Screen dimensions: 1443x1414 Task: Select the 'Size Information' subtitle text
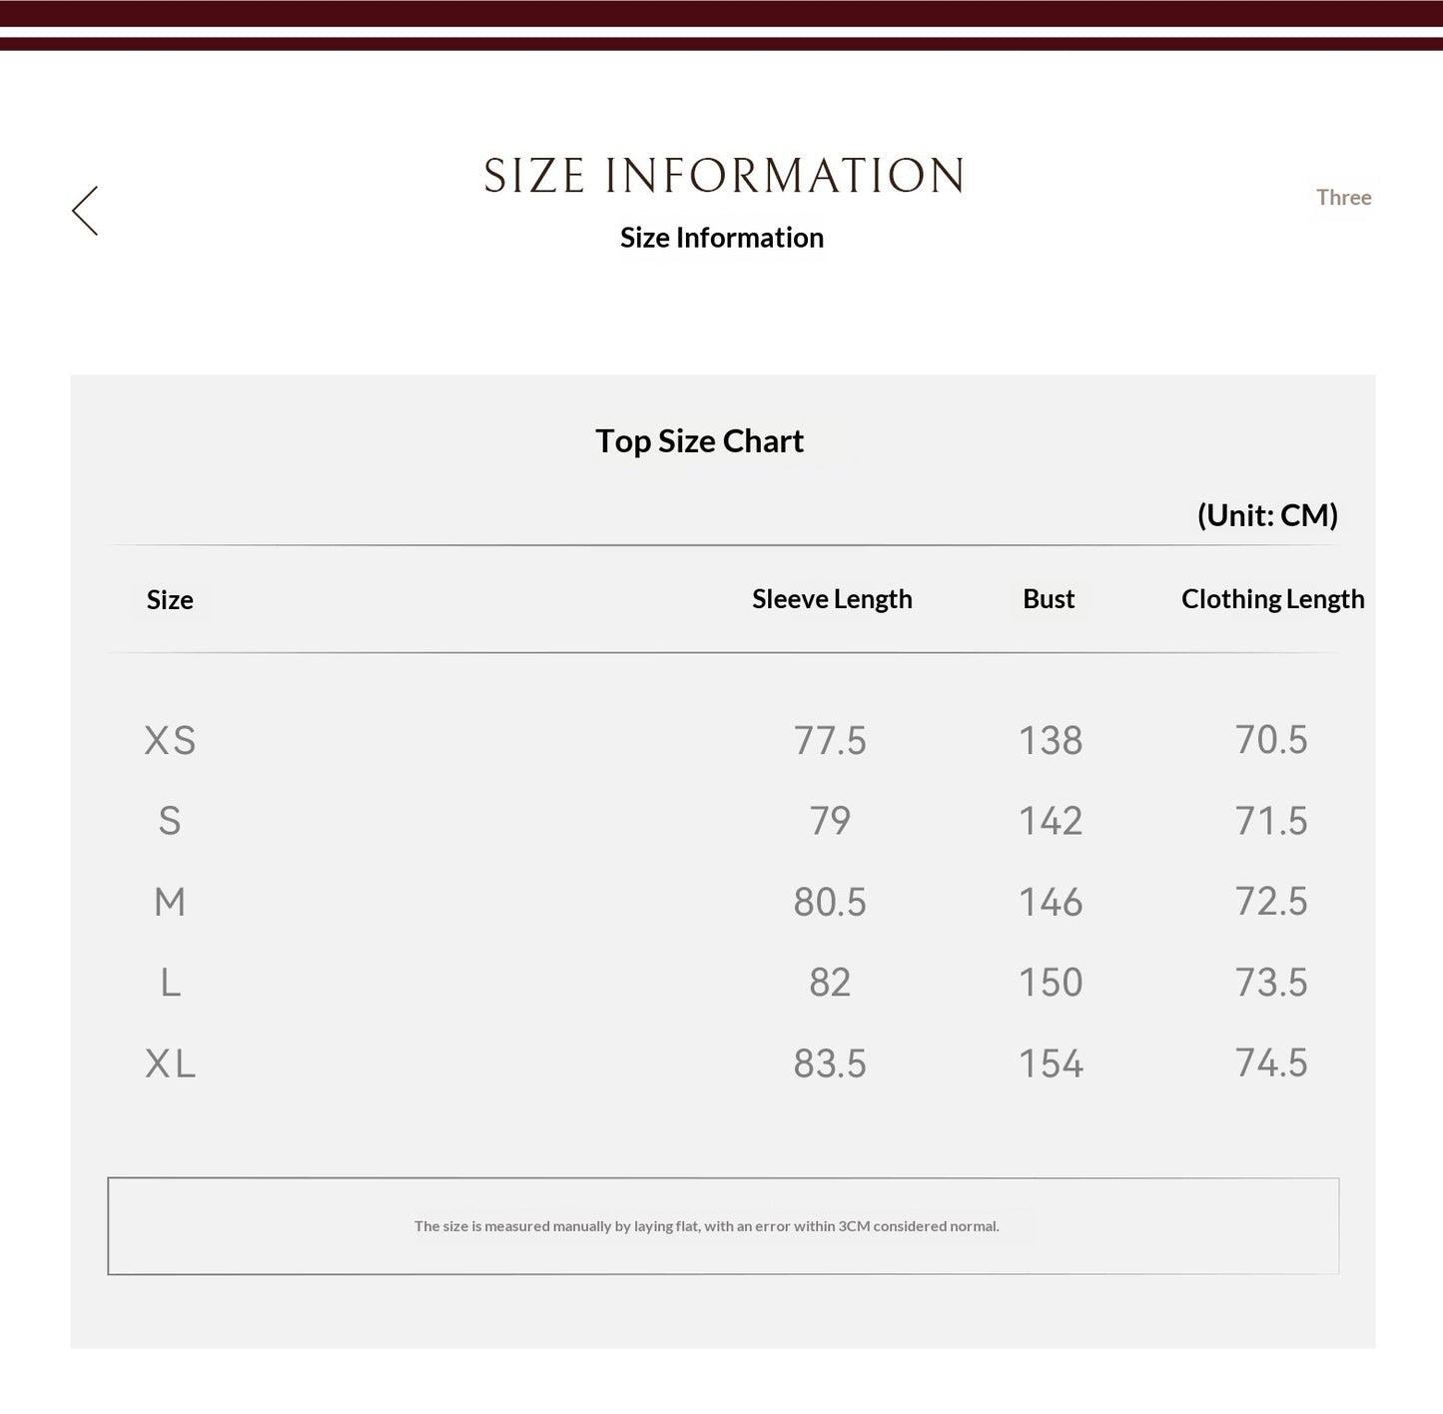[x=722, y=238]
